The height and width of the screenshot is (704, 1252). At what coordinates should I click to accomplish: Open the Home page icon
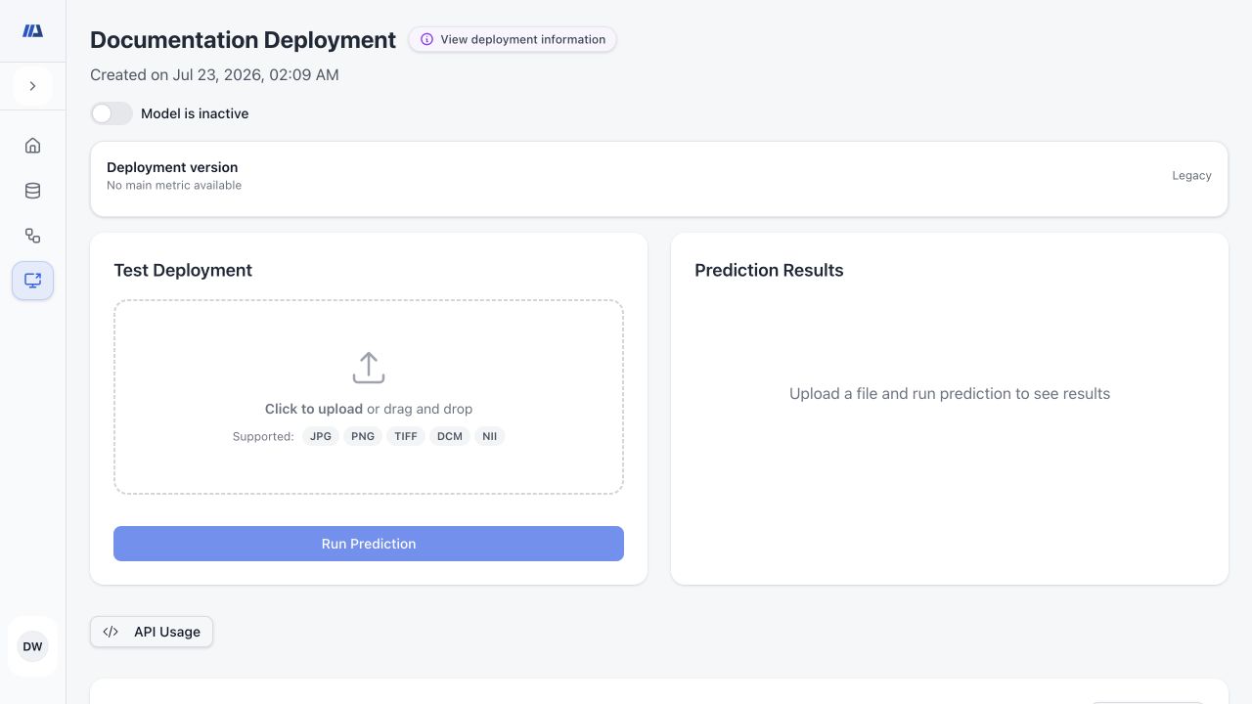point(32,146)
